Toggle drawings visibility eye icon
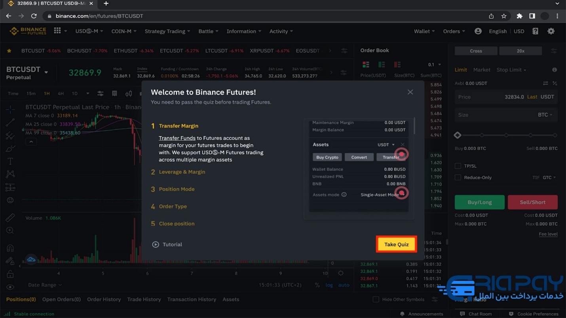This screenshot has height=318, width=566. tap(10, 287)
